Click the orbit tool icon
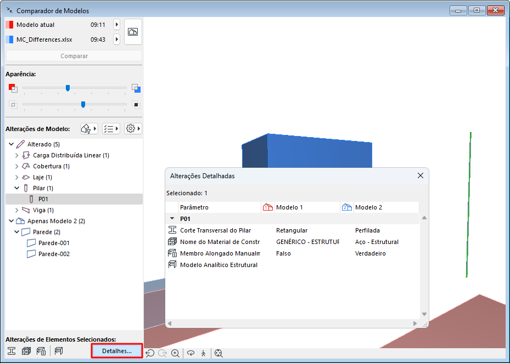This screenshot has height=363, width=510. coord(191,353)
